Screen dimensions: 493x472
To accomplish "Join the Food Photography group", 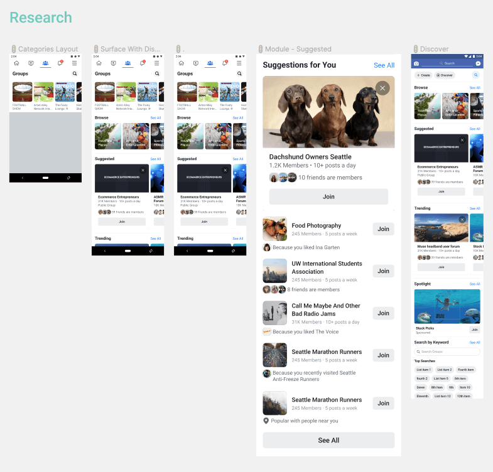I will click(x=383, y=229).
